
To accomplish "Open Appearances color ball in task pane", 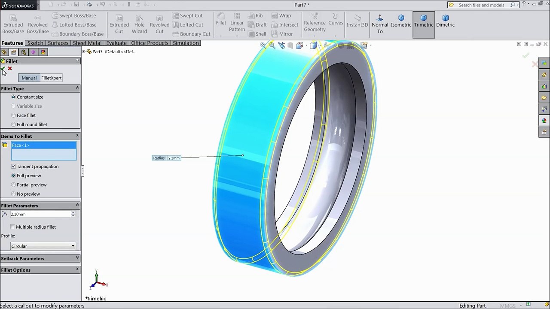I will pos(544,121).
